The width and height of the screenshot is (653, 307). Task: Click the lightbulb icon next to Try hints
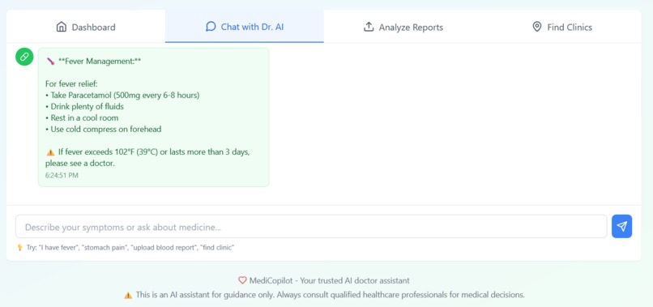pyautogui.click(x=19, y=247)
